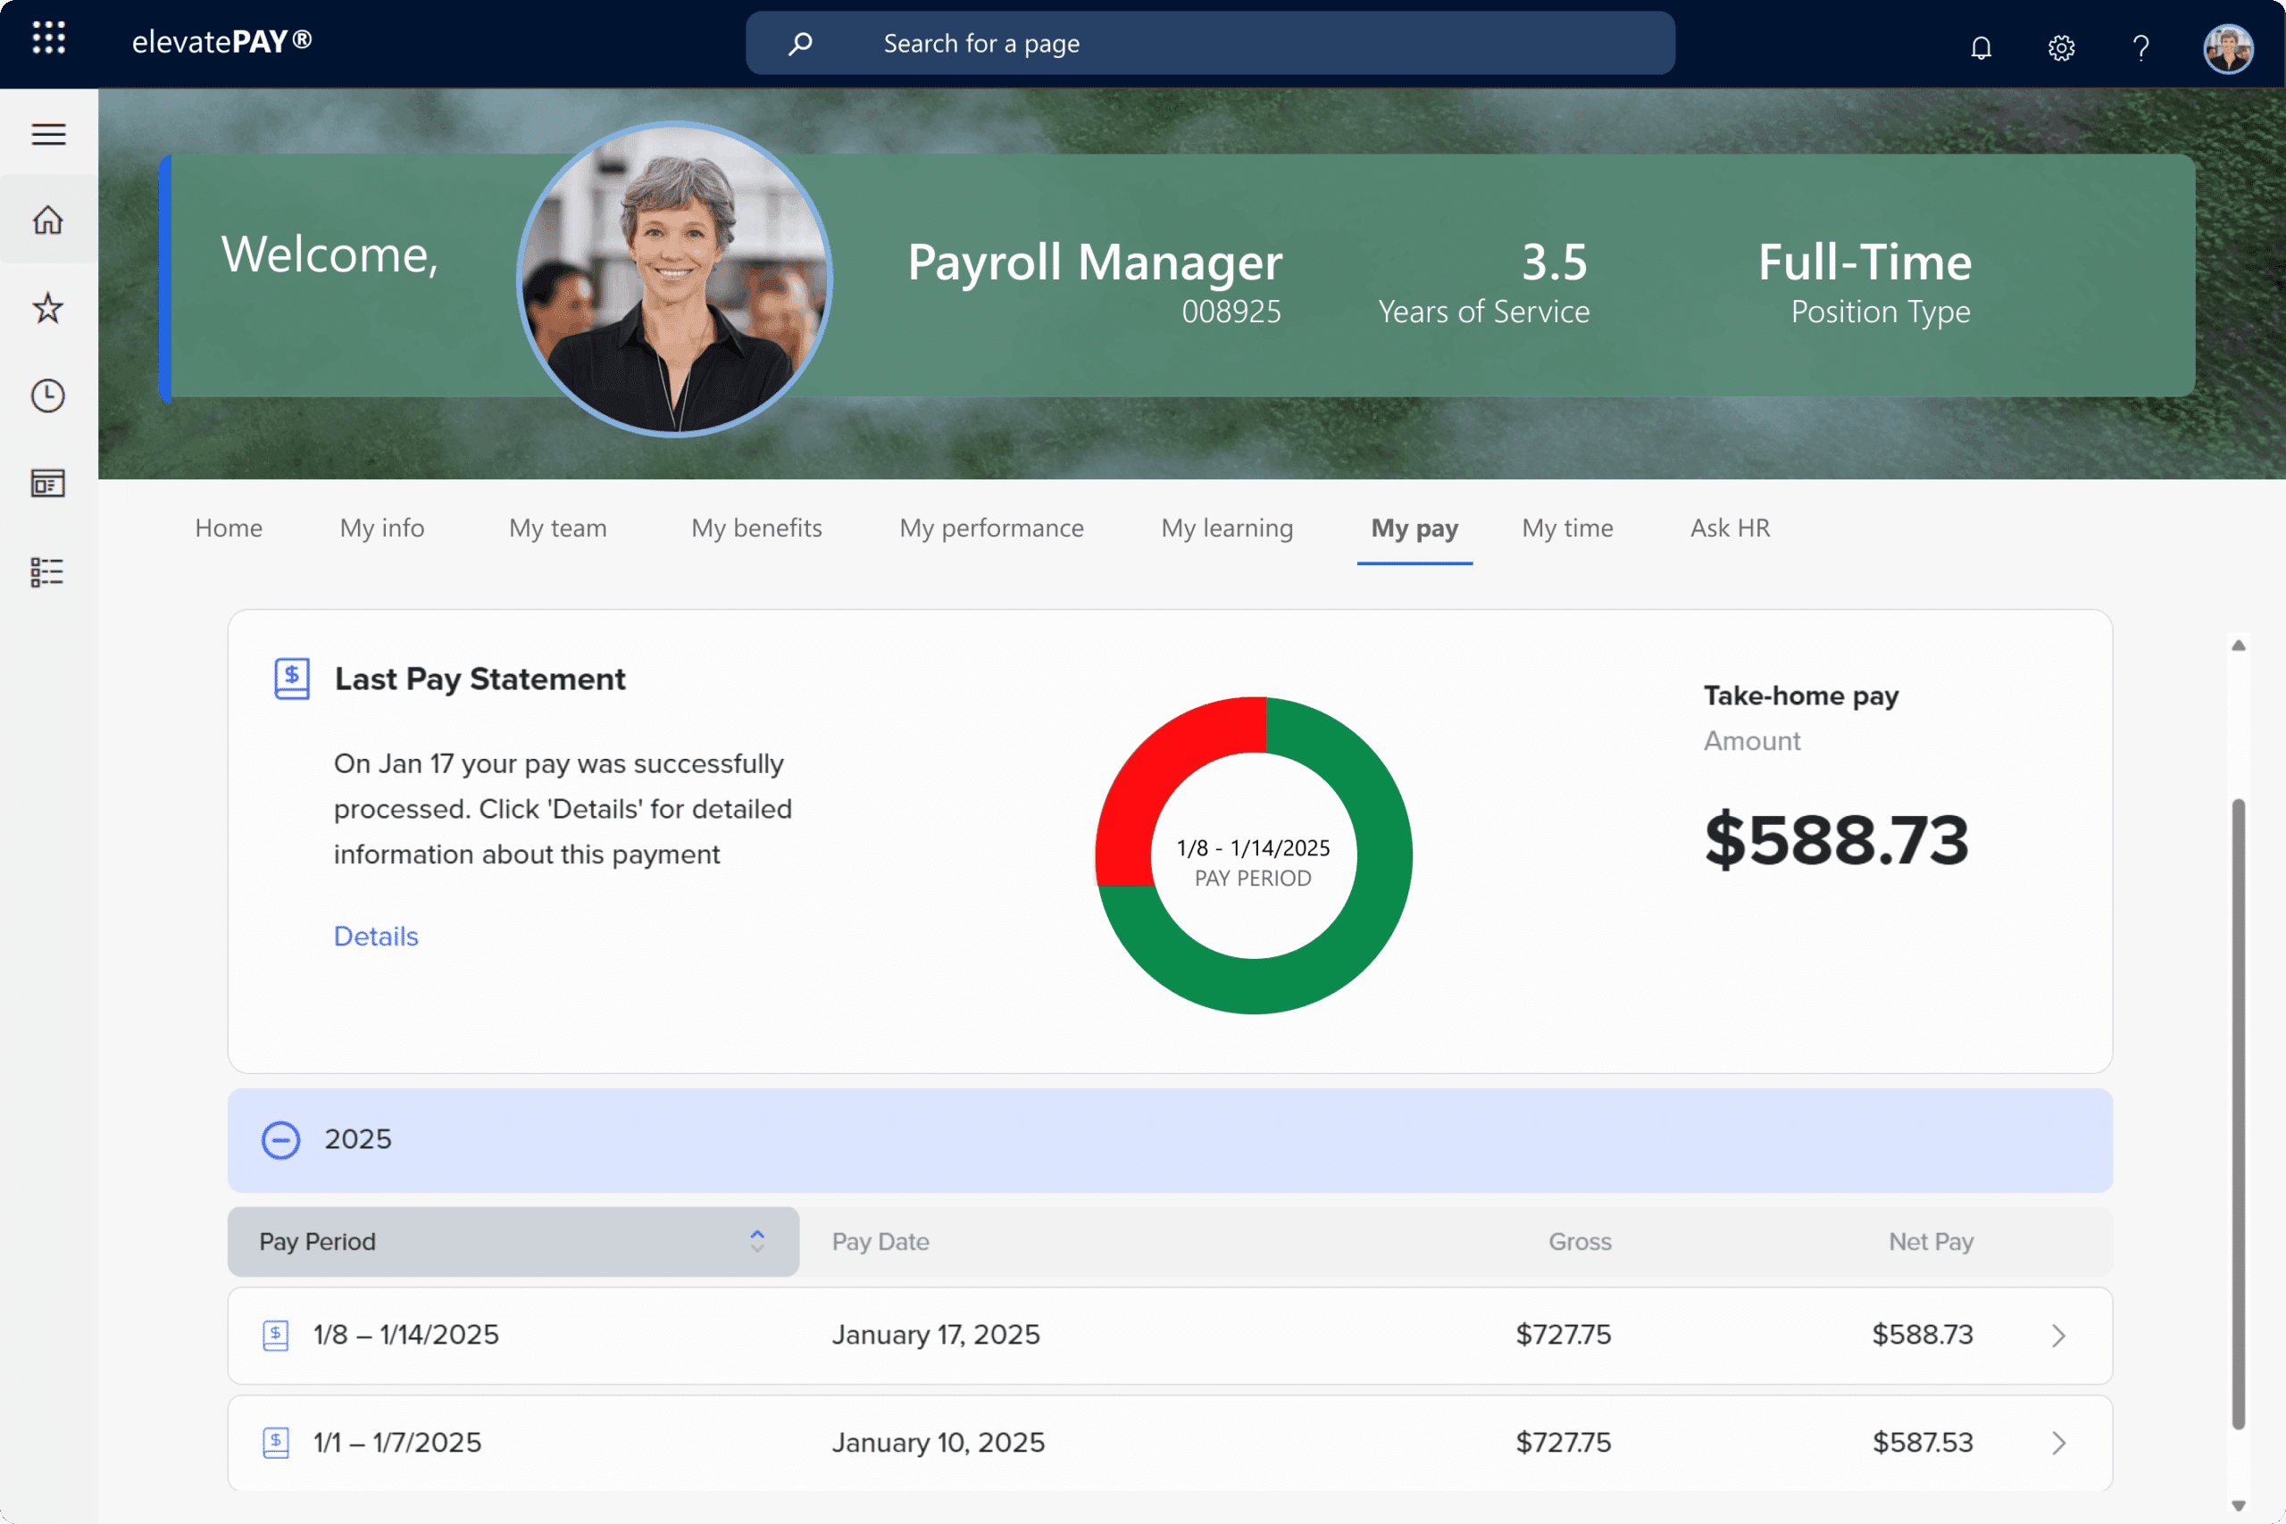Open modules list icon in sidebar
This screenshot has height=1524, width=2286.
tap(48, 571)
